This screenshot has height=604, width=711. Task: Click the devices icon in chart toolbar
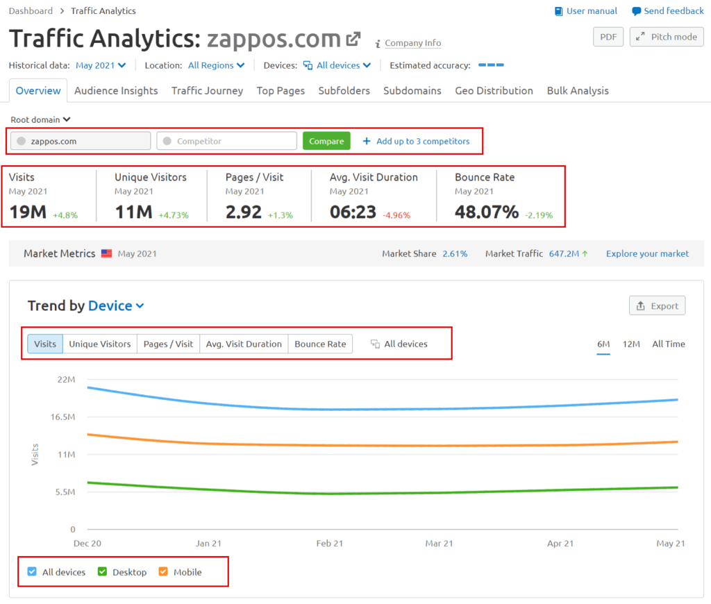(x=375, y=344)
